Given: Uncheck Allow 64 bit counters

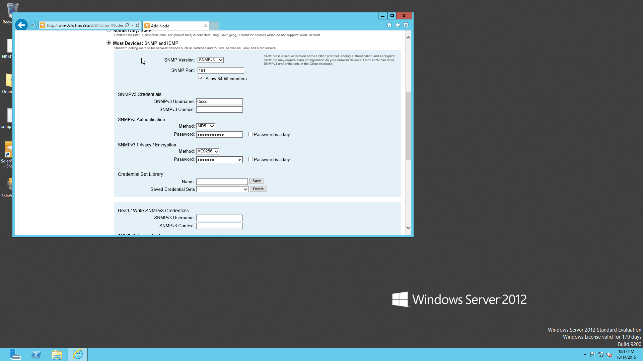Looking at the screenshot, I should [201, 78].
